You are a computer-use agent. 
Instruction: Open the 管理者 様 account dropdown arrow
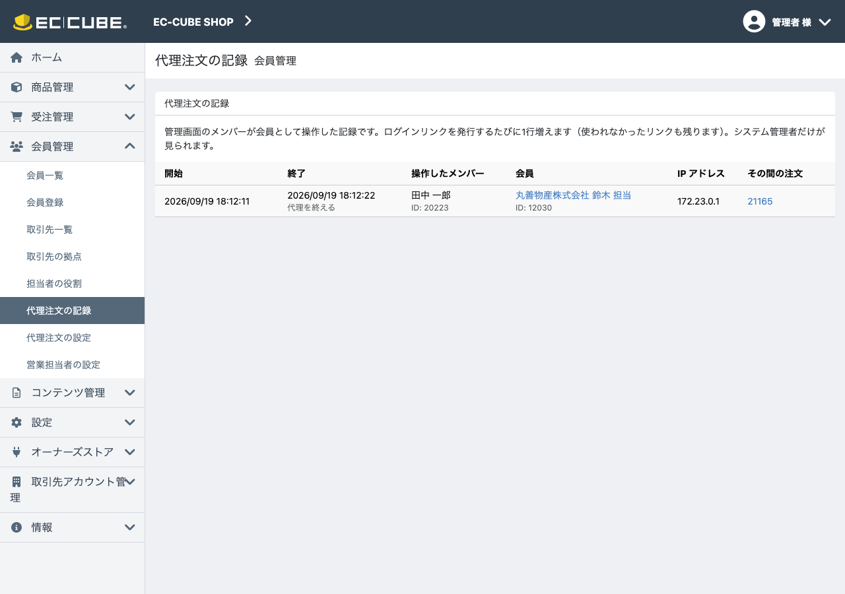[825, 22]
